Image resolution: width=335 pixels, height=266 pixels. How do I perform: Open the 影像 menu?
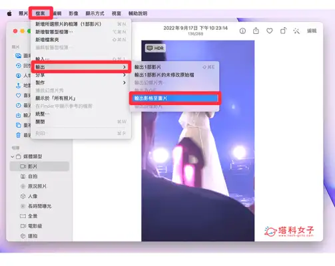[73, 13]
